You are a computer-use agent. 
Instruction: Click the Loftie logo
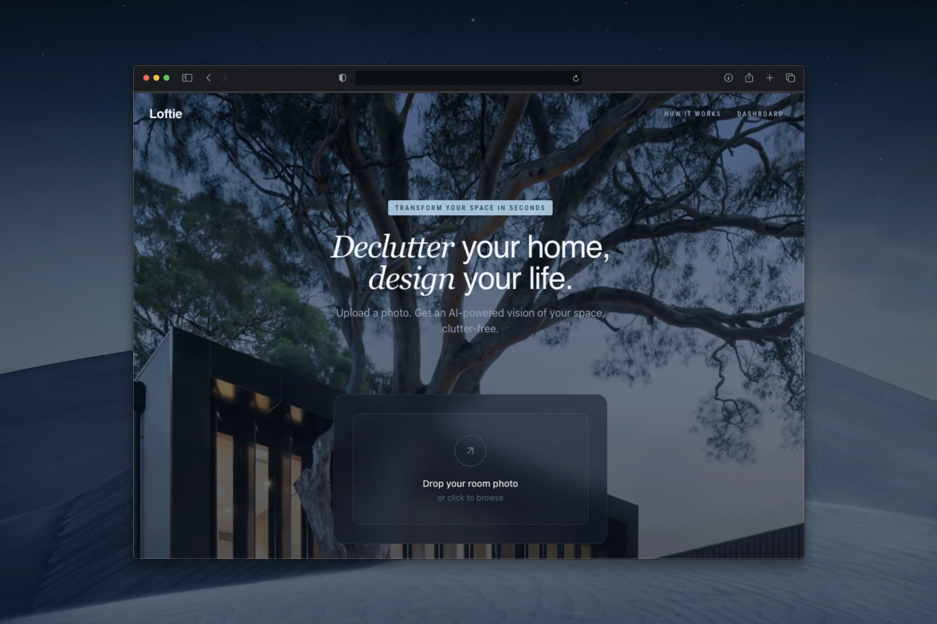pyautogui.click(x=165, y=114)
